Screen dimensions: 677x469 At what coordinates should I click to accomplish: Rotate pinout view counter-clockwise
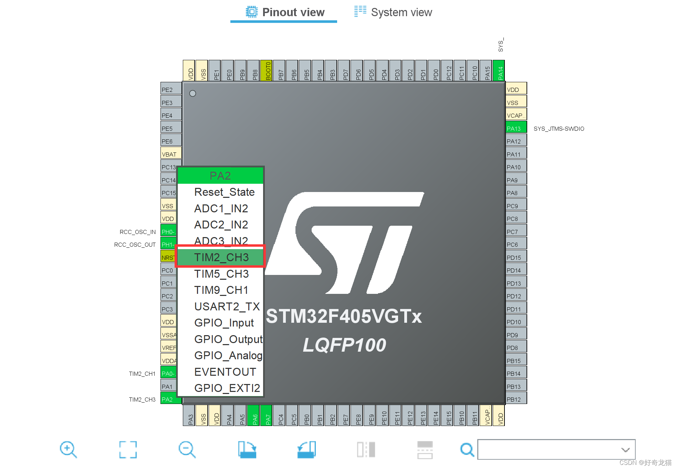point(306,449)
